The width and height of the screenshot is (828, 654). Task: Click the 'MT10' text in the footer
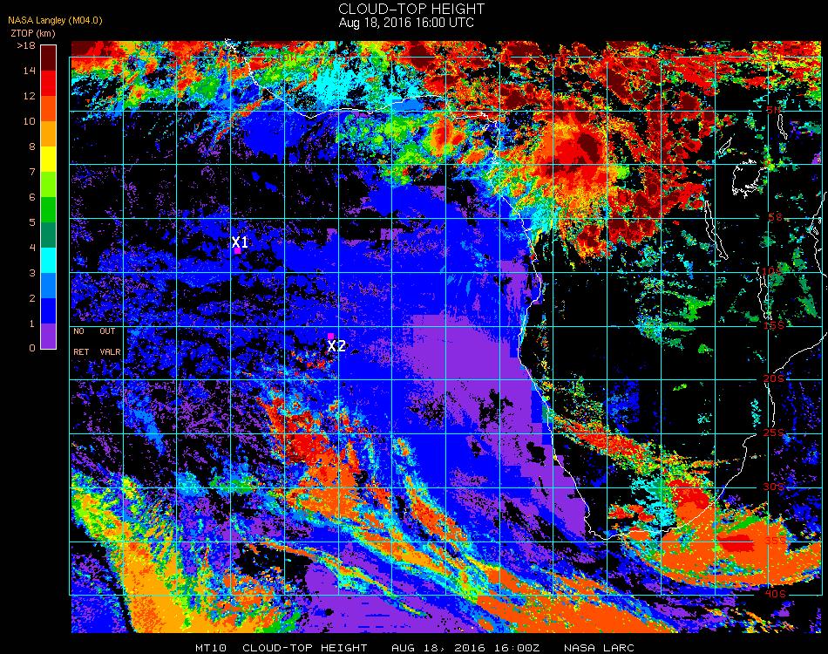tap(211, 648)
